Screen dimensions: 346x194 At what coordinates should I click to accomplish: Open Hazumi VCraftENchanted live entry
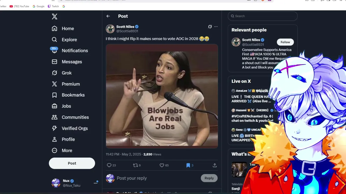[x=253, y=116]
